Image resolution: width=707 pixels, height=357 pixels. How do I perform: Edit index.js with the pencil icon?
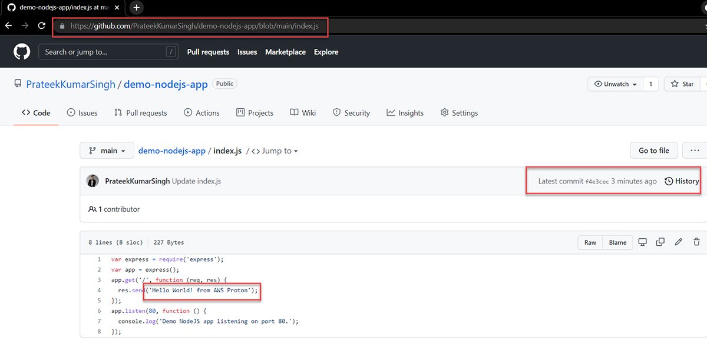[678, 242]
